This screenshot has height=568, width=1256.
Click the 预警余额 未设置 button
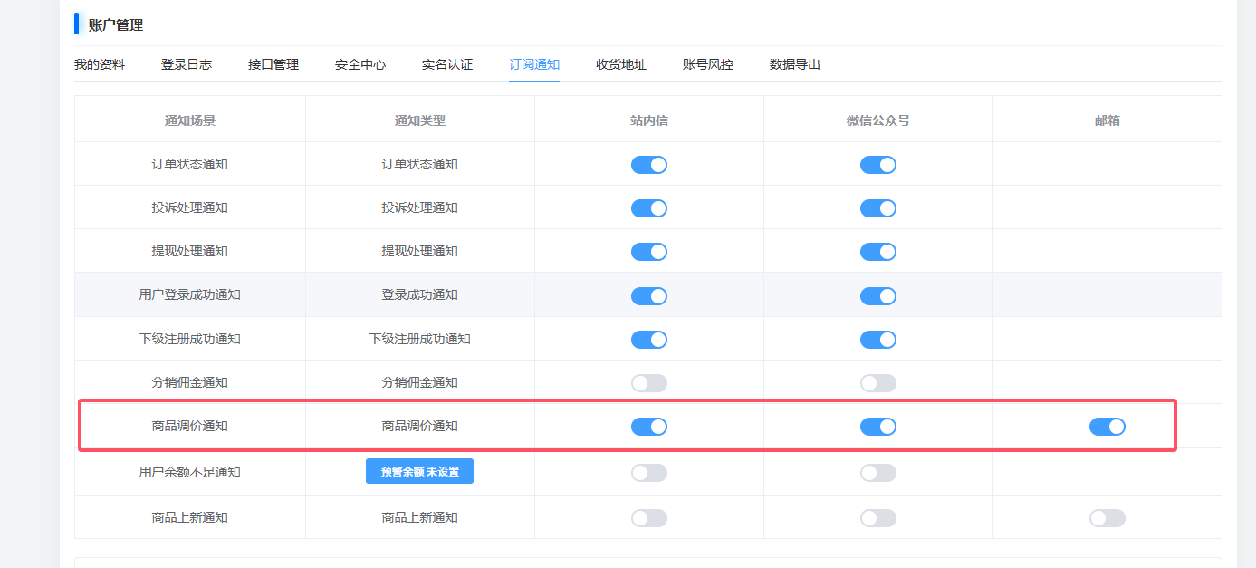tap(419, 471)
